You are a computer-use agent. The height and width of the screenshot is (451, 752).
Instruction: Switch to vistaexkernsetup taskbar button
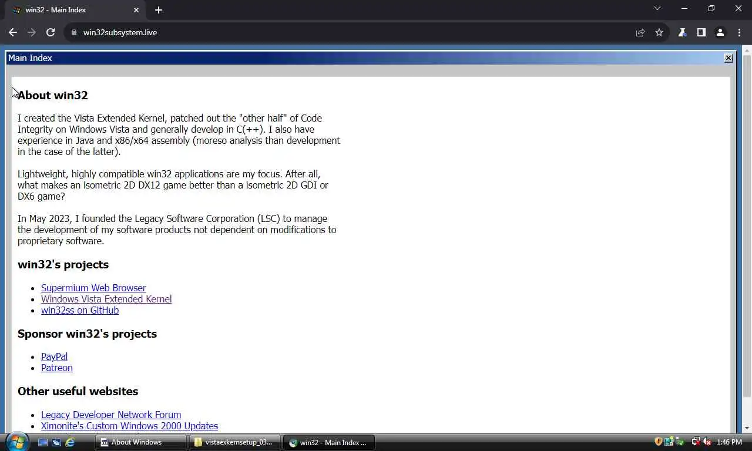[x=234, y=442]
